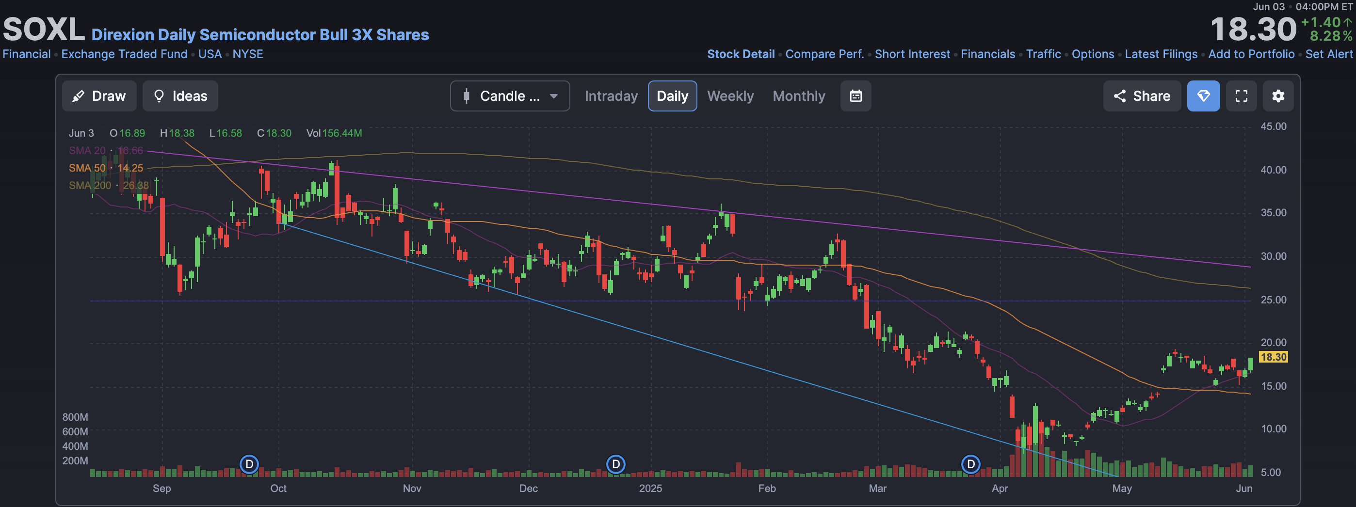This screenshot has width=1356, height=507.
Task: Click the SOXL ticker heading
Action: [x=44, y=30]
